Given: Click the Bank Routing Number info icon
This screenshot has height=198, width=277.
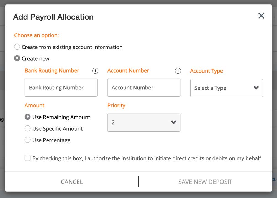Looking at the screenshot, I should (95, 71).
